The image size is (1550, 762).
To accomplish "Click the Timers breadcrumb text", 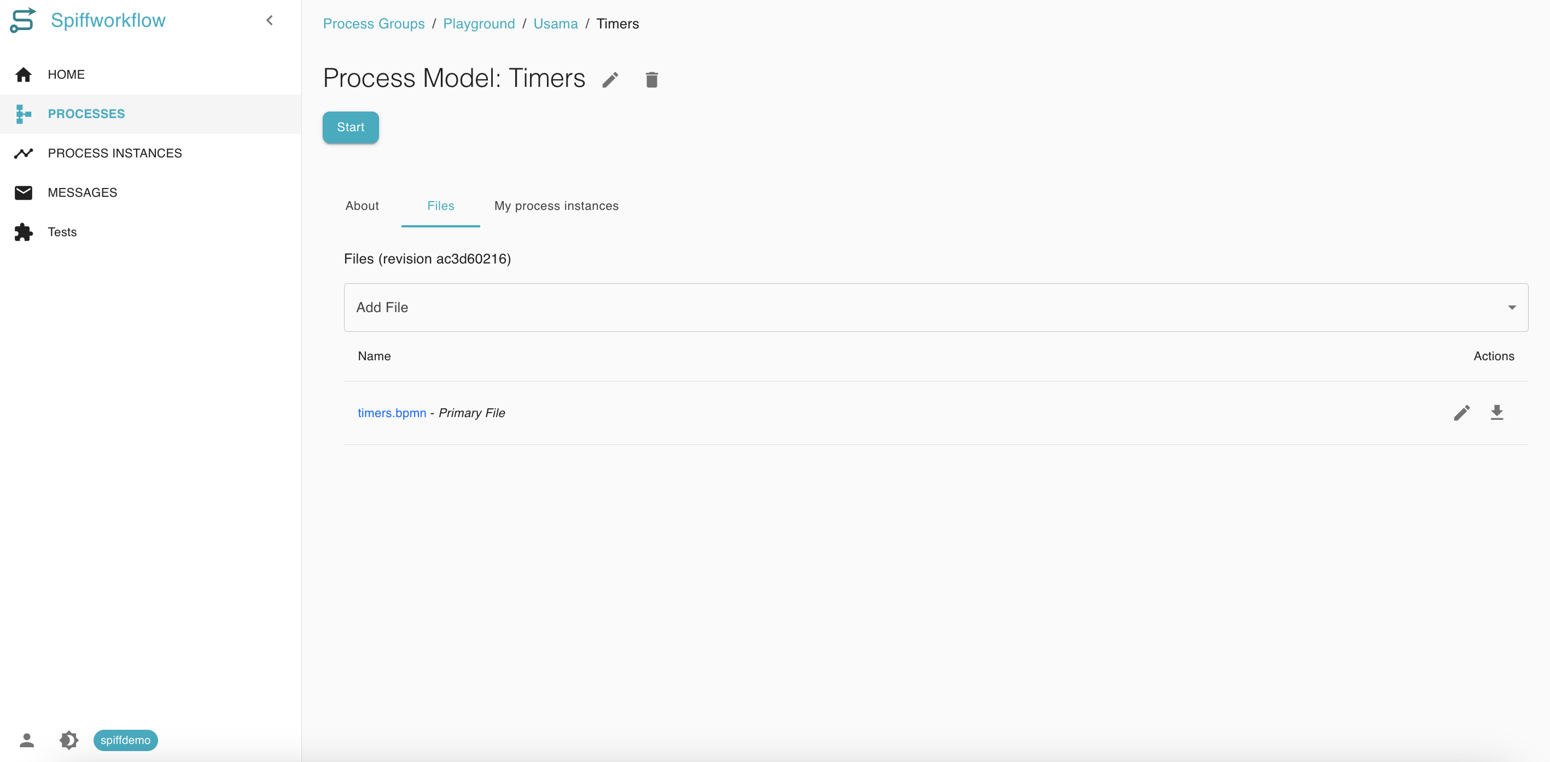I will (617, 24).
